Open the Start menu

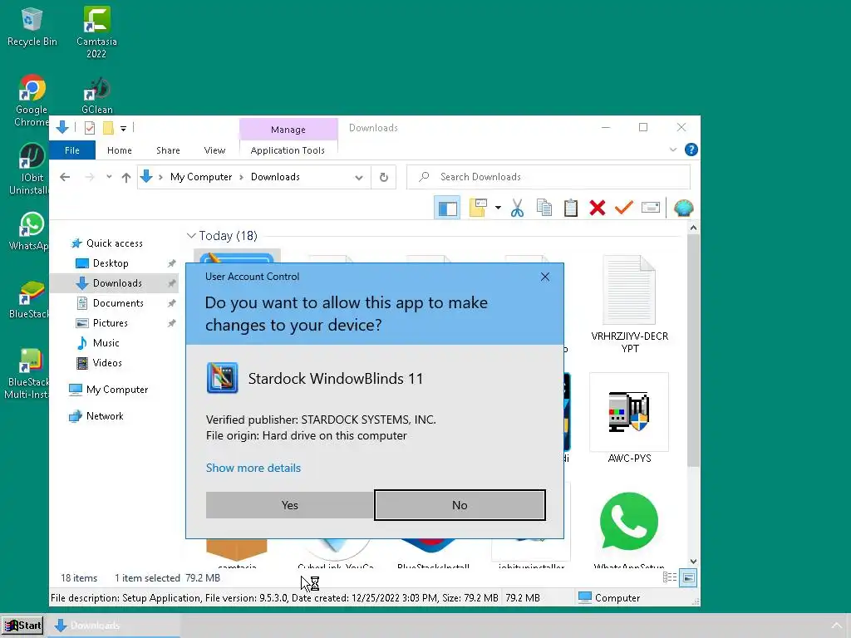tap(22, 626)
